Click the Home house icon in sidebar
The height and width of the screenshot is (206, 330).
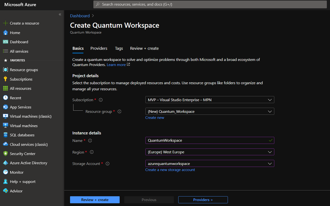pos(6,33)
